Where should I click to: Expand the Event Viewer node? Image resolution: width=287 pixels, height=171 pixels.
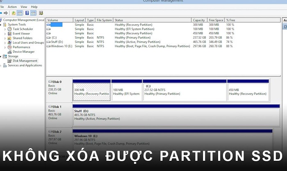pyautogui.click(x=5, y=34)
